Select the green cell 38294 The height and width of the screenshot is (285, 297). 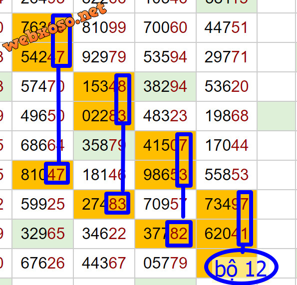[x=165, y=86]
